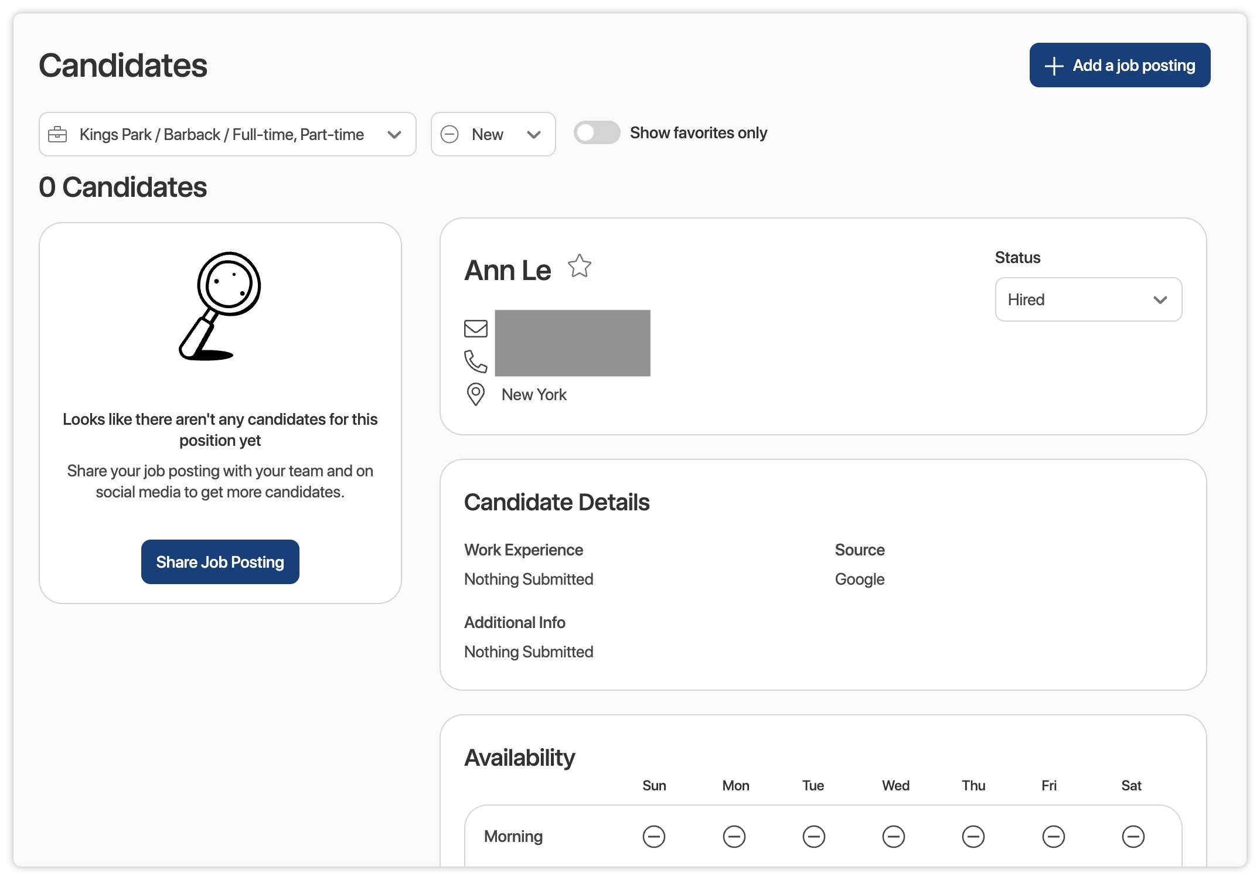This screenshot has width=1260, height=880.
Task: Click the briefcase icon in job filter
Action: 57,134
